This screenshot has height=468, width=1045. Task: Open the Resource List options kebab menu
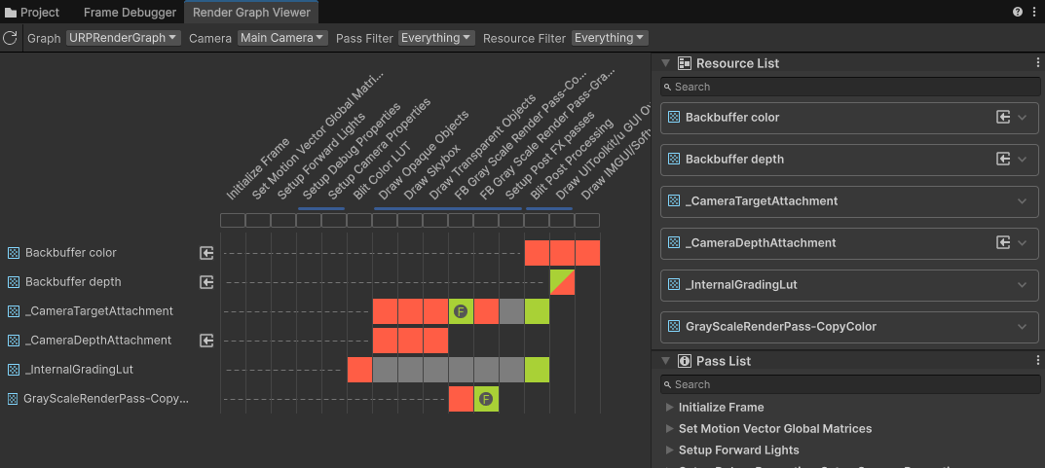[1037, 63]
